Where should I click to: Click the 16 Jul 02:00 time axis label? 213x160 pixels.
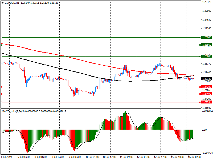click(195, 157)
